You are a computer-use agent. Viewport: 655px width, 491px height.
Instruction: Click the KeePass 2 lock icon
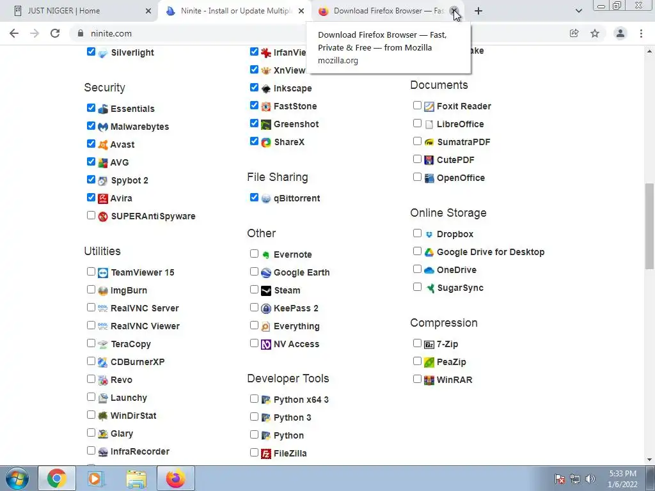tap(266, 309)
